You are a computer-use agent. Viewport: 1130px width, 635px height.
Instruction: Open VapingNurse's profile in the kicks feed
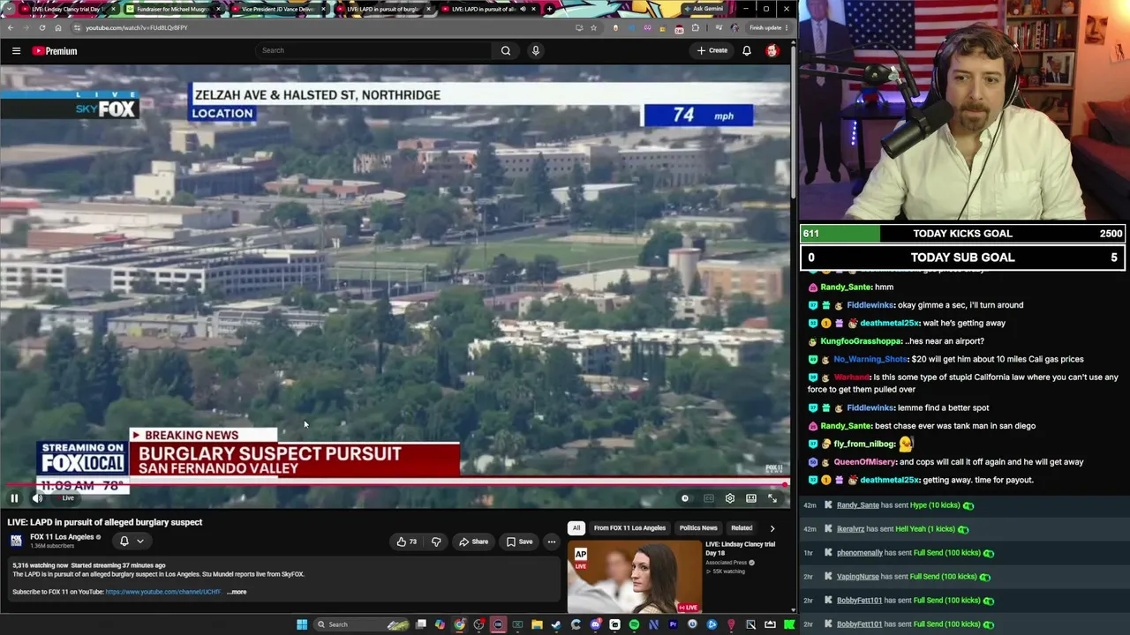[x=857, y=577]
